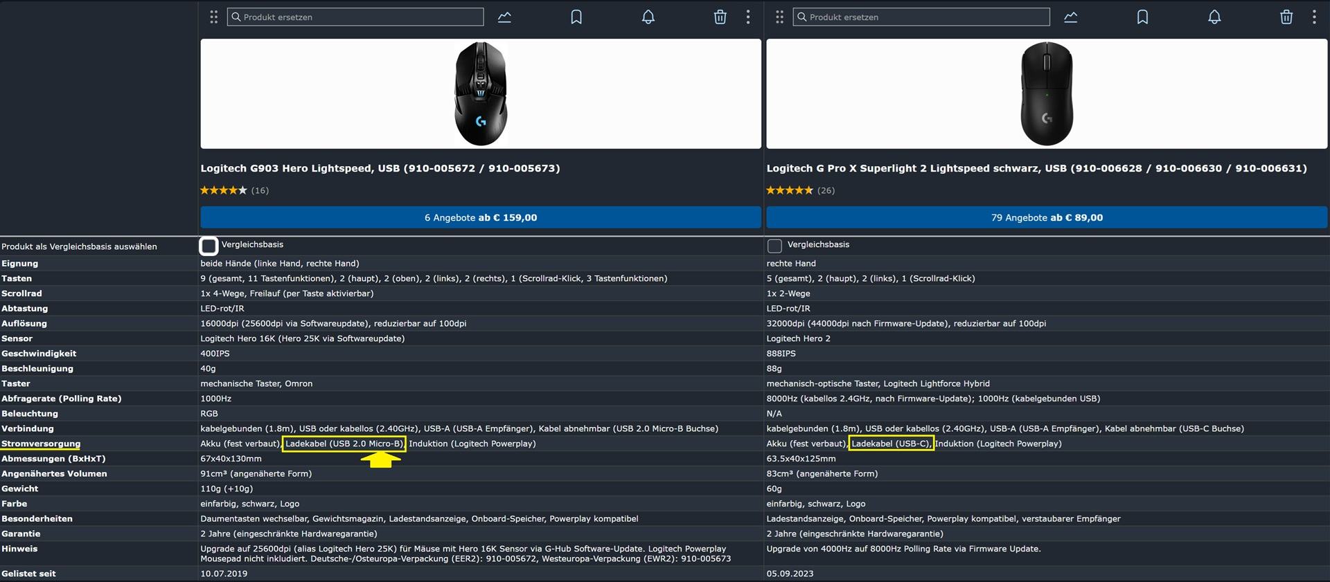This screenshot has width=1330, height=582.
Task: Click the '32000dpi (44000dpi nach Firmware-Update)' resolution cell
Action: tap(906, 323)
